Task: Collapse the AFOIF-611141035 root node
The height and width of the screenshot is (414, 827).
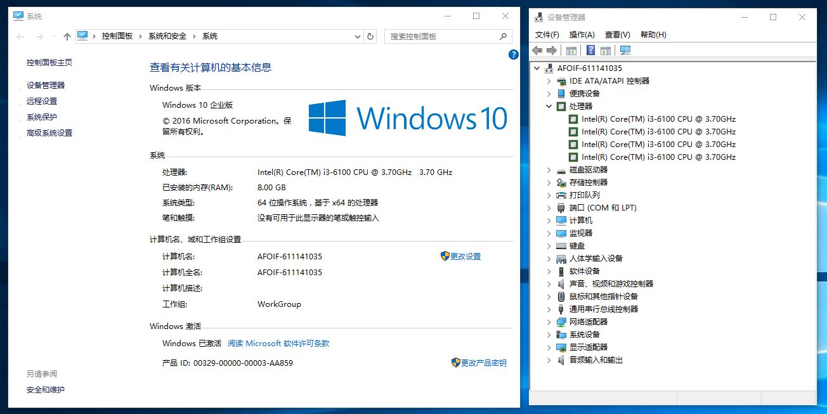Action: click(x=537, y=68)
